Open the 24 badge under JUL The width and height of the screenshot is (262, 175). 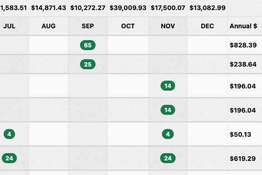tap(9, 158)
